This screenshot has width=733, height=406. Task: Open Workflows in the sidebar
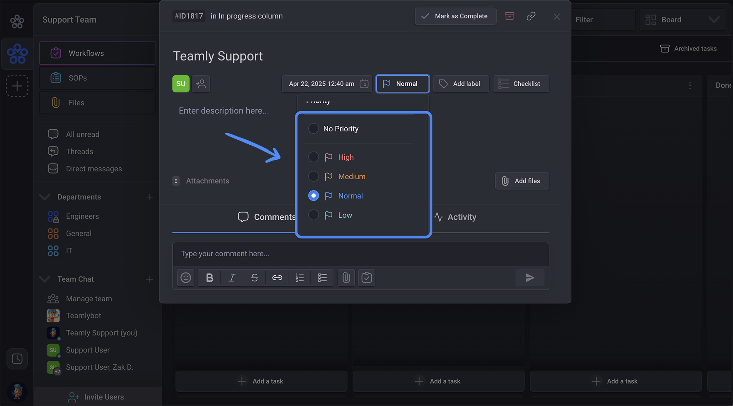pos(98,53)
